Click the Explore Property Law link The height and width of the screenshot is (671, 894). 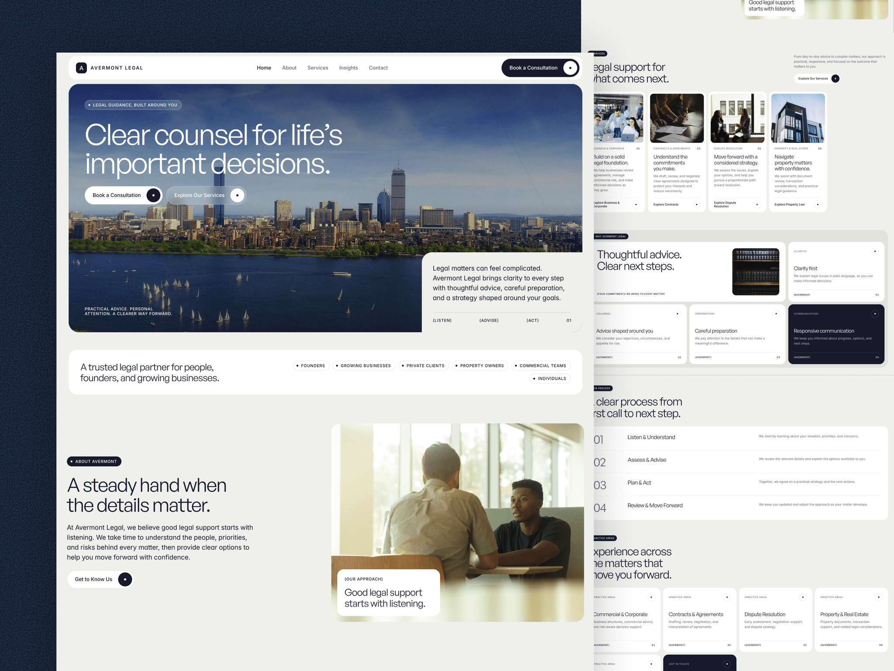click(x=789, y=204)
